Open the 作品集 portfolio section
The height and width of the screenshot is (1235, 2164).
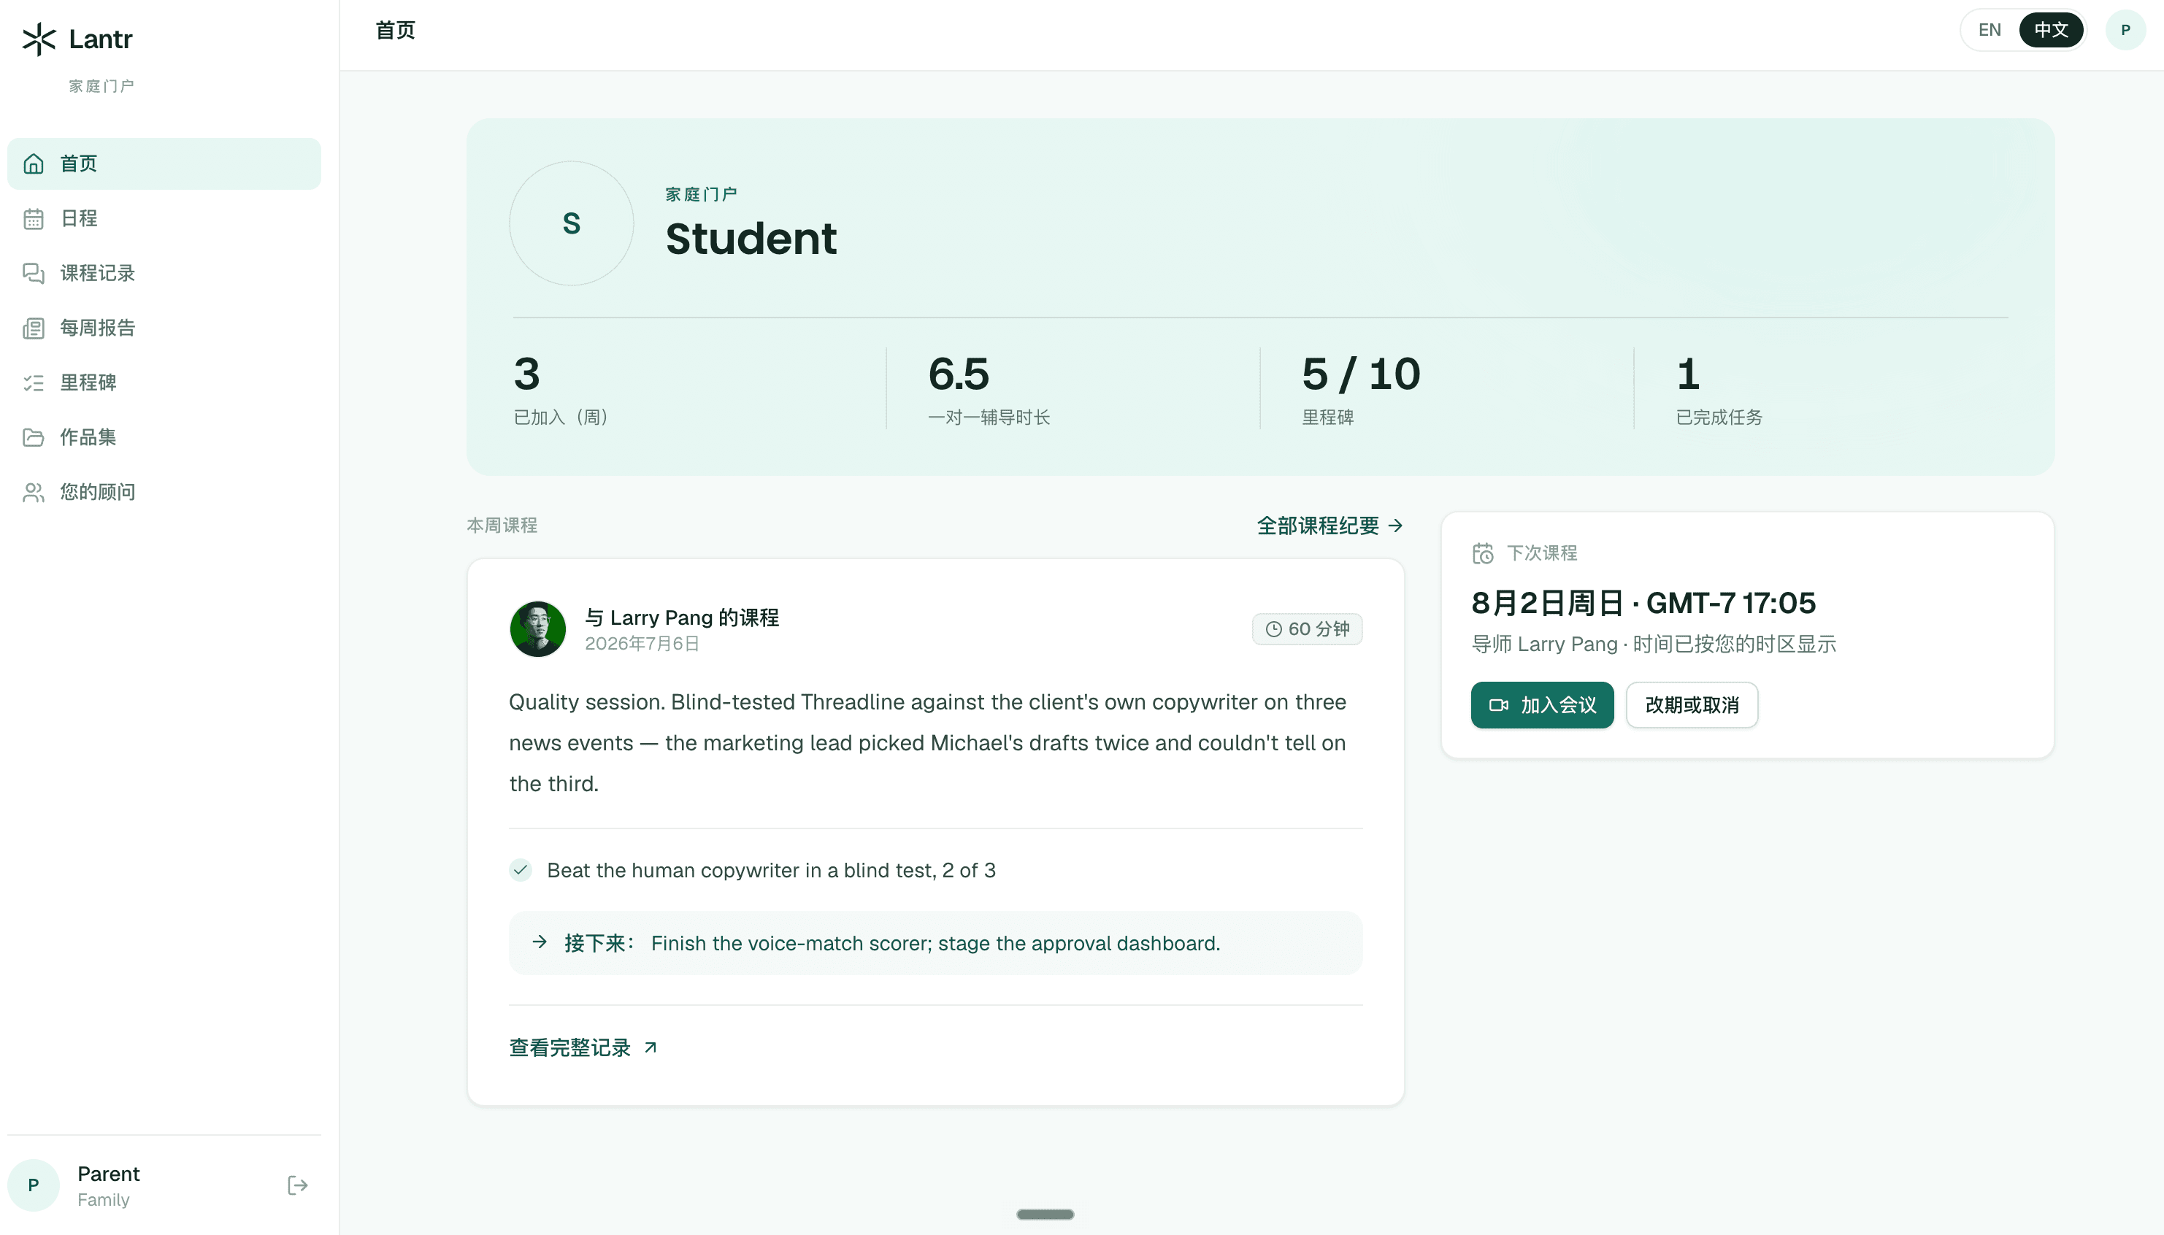click(164, 438)
